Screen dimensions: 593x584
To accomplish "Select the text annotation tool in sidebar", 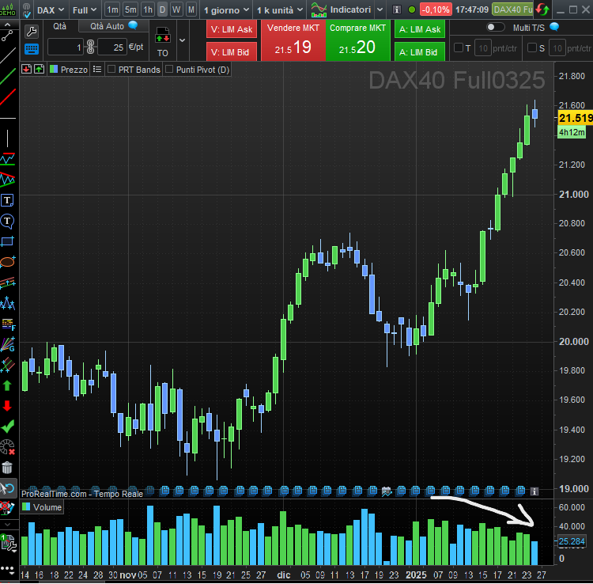I will pos(8,200).
